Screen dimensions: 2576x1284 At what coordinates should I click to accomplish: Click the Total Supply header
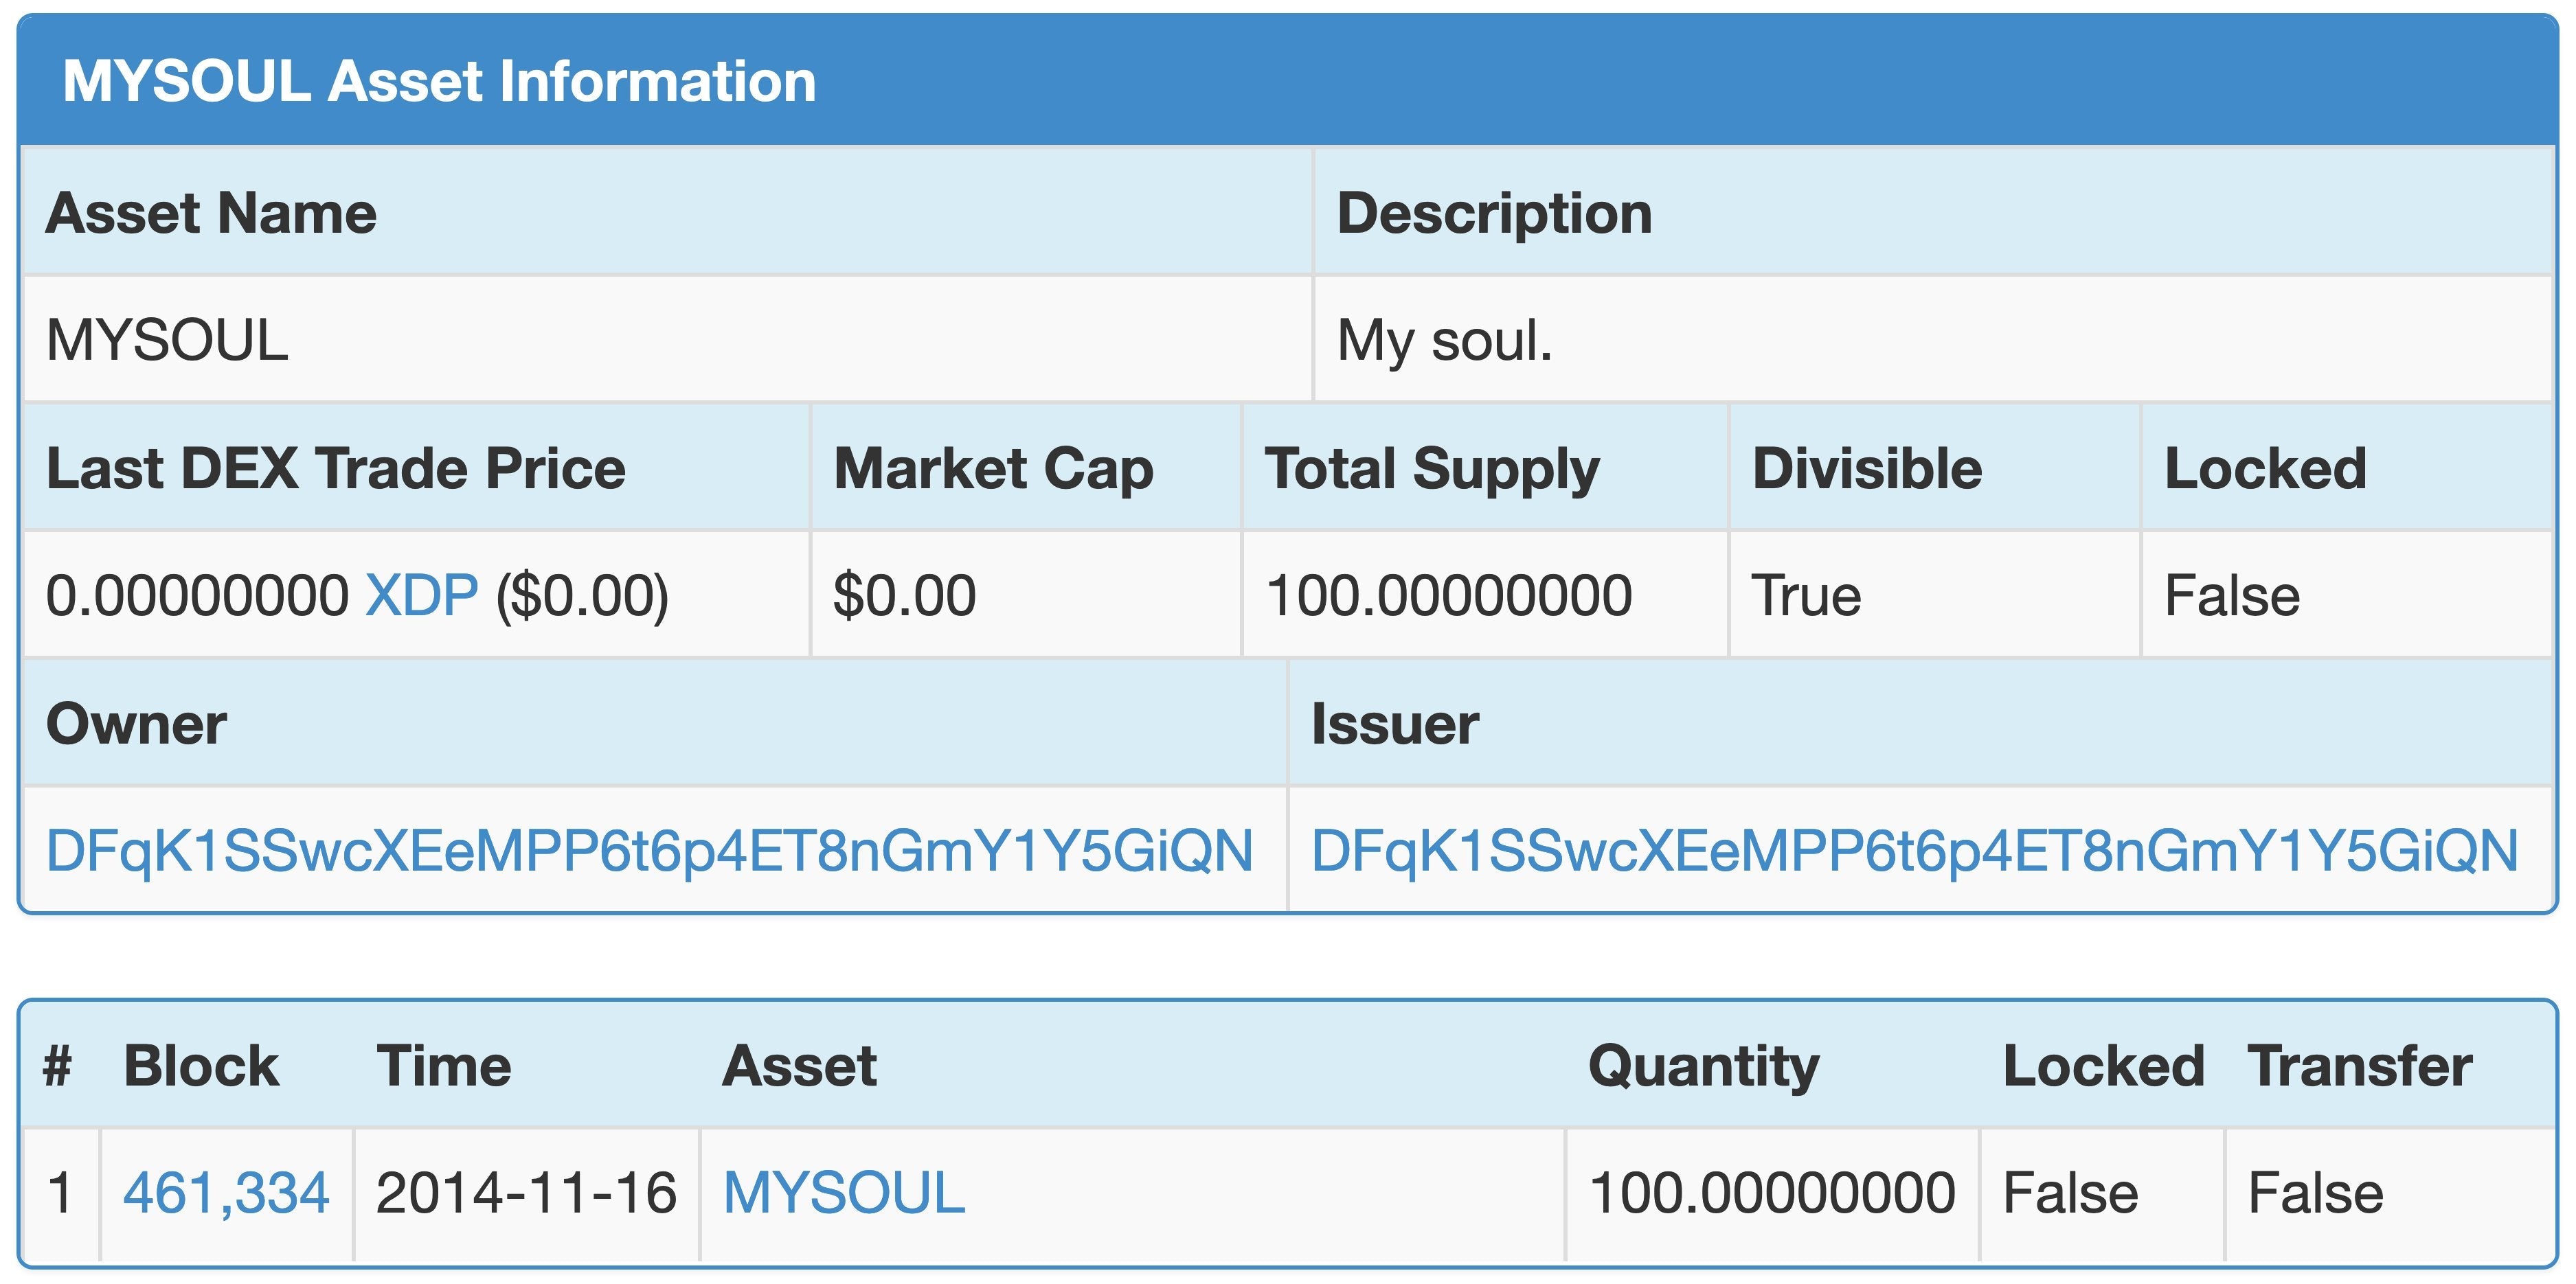(x=1431, y=468)
